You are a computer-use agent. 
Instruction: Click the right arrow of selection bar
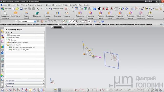(63, 27)
